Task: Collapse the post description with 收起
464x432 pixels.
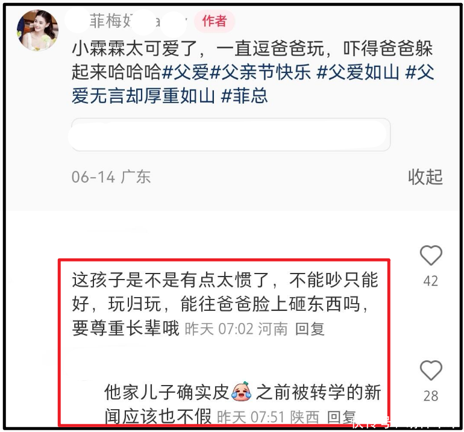Action: coord(425,177)
